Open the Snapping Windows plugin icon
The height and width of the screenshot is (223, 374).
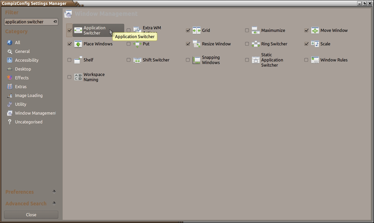[x=197, y=60]
